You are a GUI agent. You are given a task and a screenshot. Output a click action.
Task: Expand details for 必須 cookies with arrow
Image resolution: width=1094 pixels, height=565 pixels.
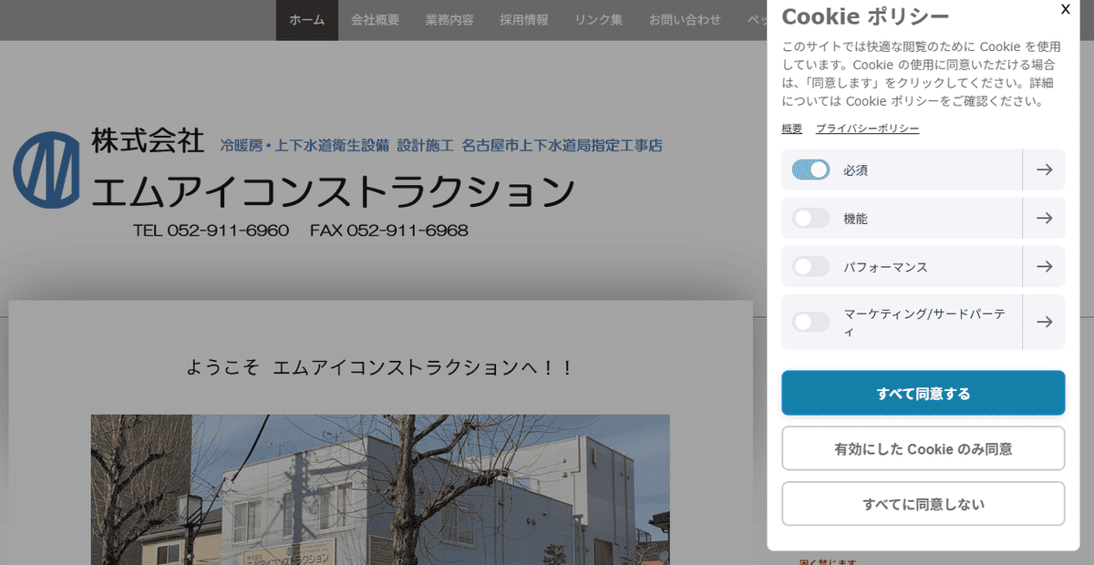(1045, 169)
